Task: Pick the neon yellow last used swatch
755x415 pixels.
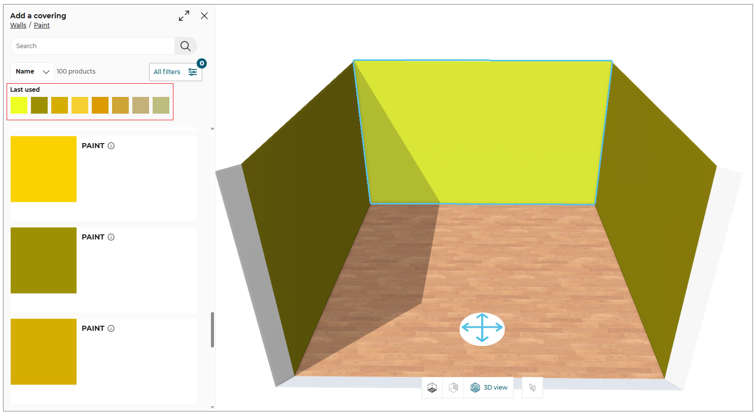Action: [19, 105]
